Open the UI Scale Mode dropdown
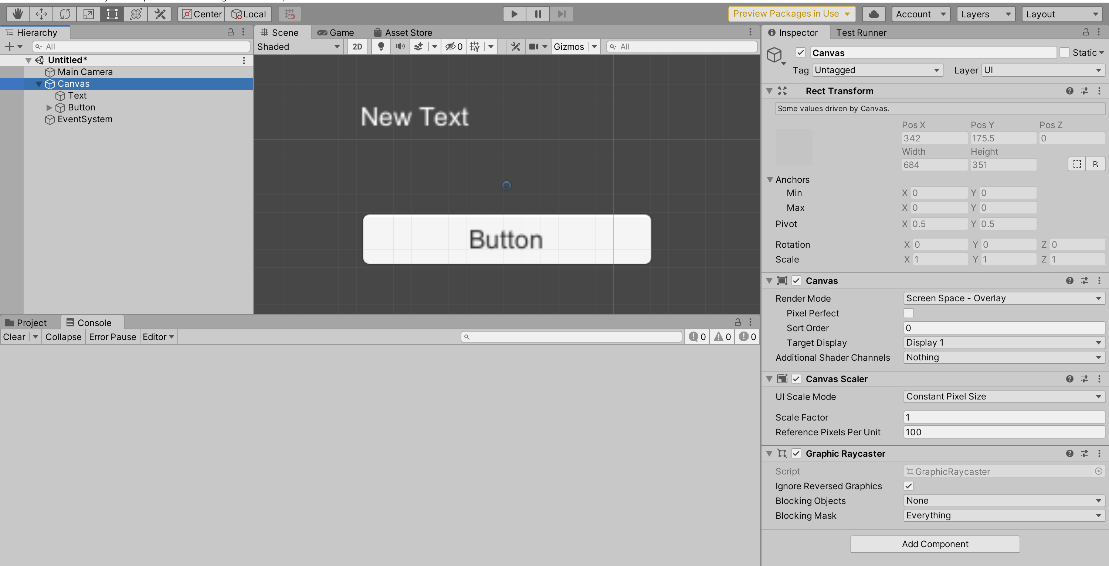This screenshot has height=566, width=1109. coord(1003,397)
